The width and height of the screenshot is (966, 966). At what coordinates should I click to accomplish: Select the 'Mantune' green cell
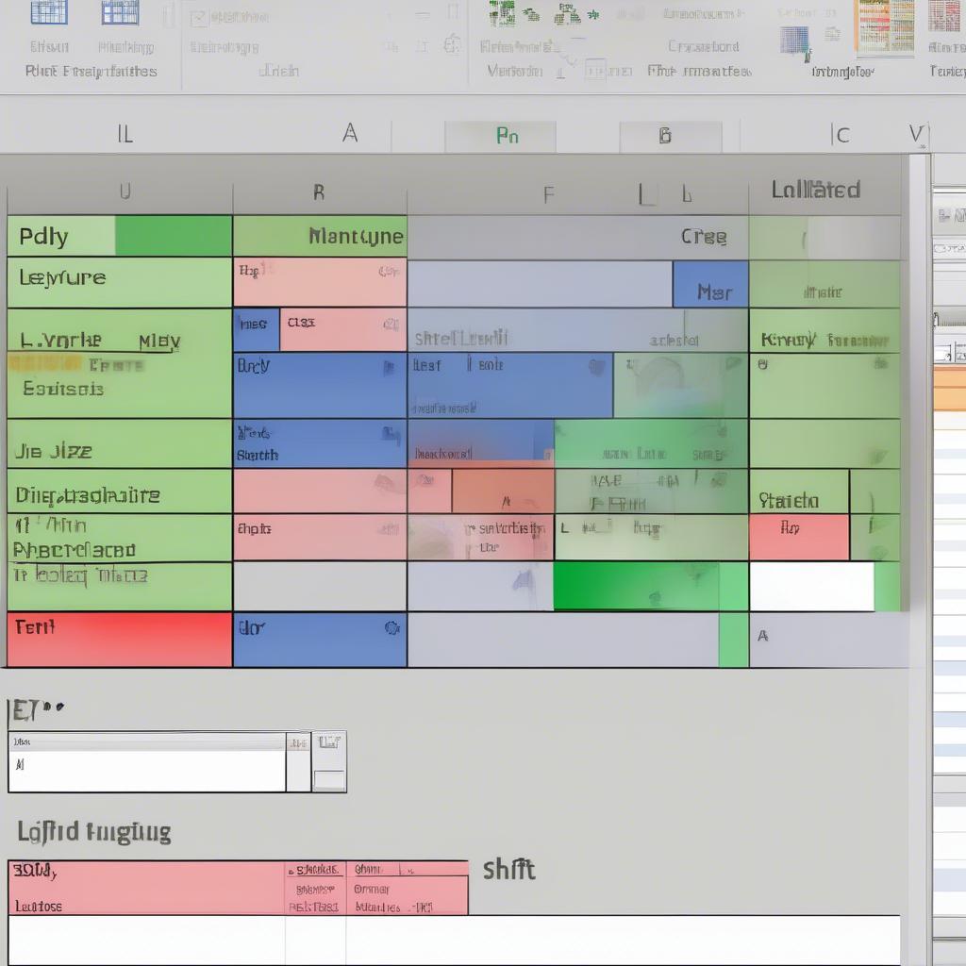[x=320, y=236]
